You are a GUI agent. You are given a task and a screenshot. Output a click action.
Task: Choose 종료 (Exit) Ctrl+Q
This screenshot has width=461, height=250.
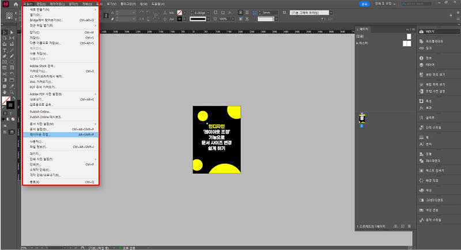pyautogui.click(x=61, y=182)
